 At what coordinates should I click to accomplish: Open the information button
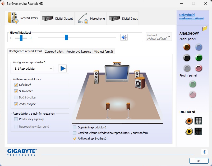pos(204,152)
